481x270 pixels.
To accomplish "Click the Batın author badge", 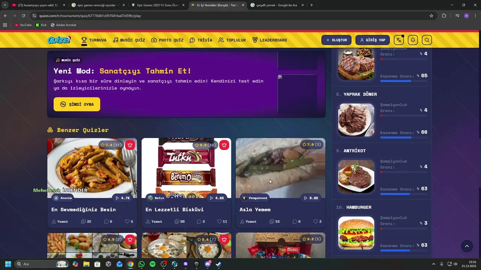I will pos(156,198).
